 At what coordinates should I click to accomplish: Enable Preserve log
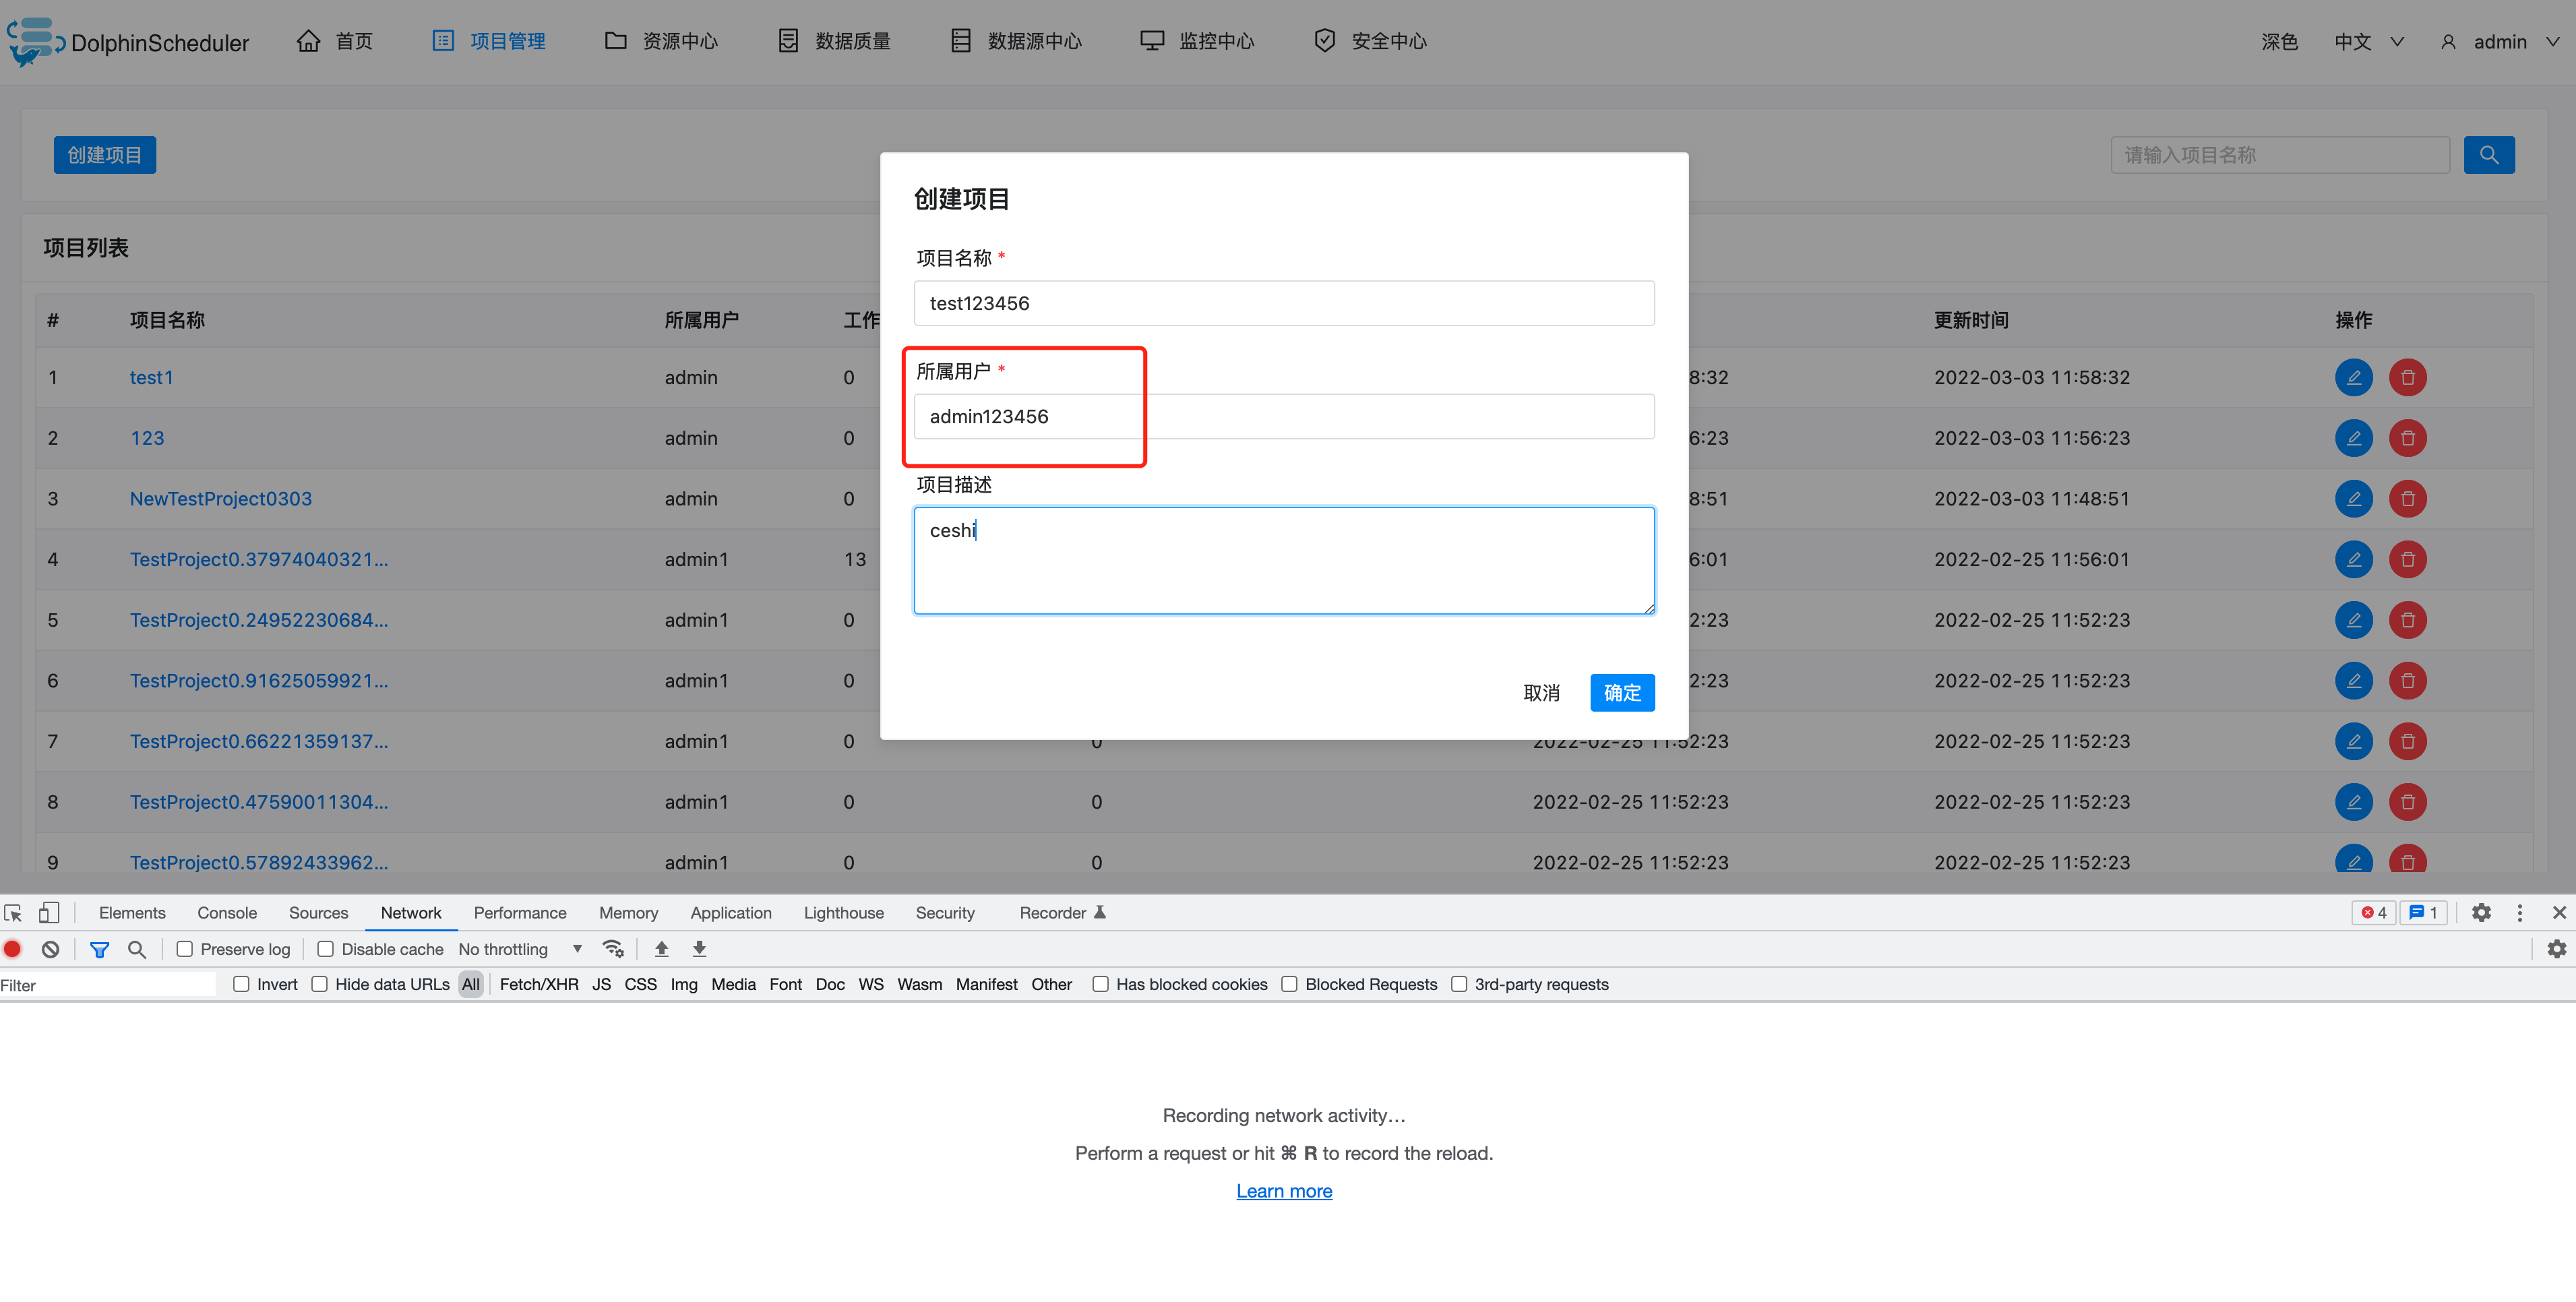point(185,949)
